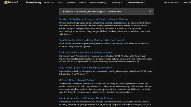Screen dimensions: 191x107
Task: Open How to back up and restore registry
Action: [x=86, y=68]
